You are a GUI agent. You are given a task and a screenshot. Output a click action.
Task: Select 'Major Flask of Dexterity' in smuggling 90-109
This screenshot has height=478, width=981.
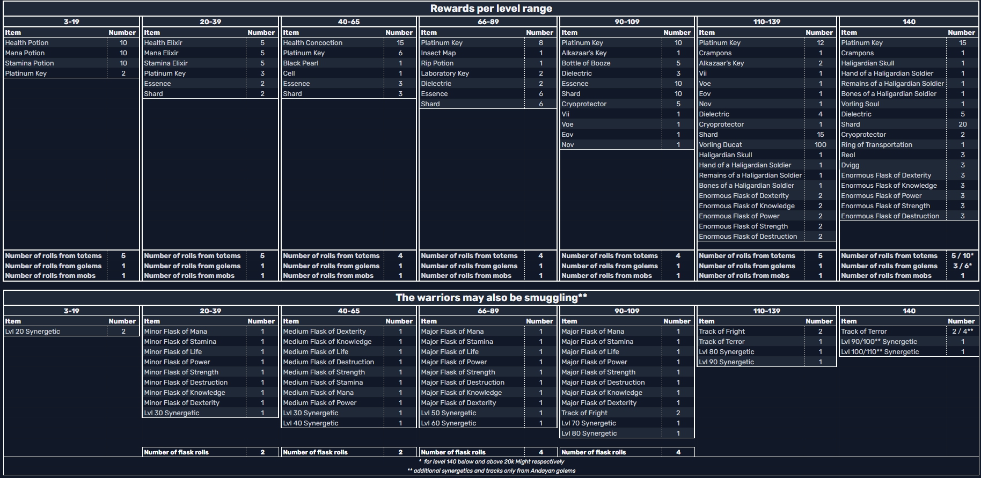point(611,403)
